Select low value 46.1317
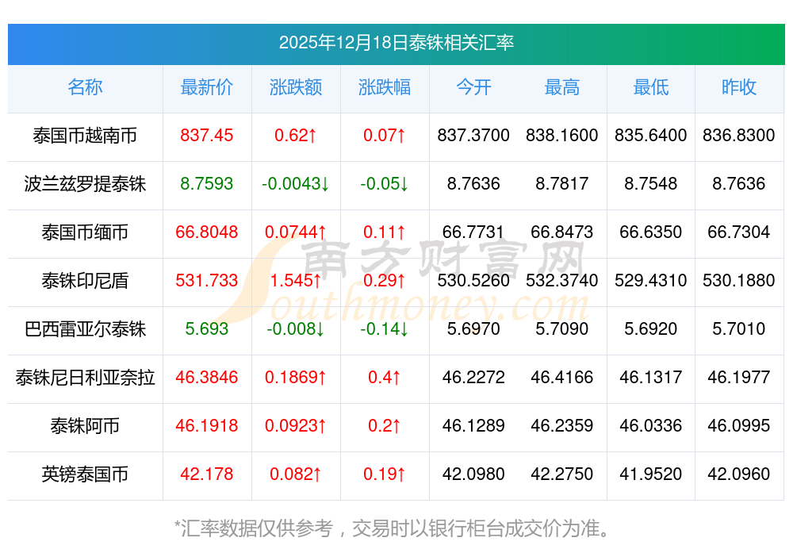 [x=651, y=378]
